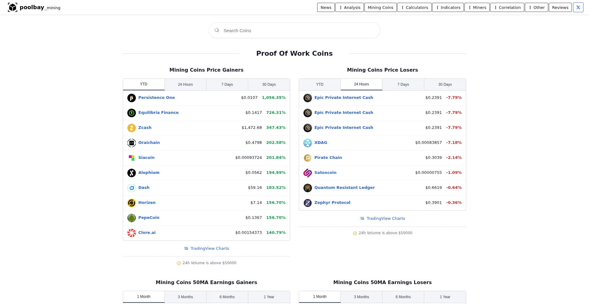Click the Zephyr Protocol coin icon
The image size is (589, 304).
[308, 203]
